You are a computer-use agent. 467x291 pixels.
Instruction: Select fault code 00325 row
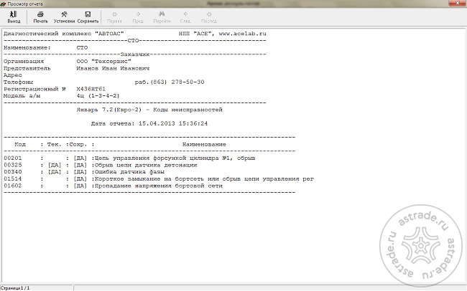click(101, 165)
